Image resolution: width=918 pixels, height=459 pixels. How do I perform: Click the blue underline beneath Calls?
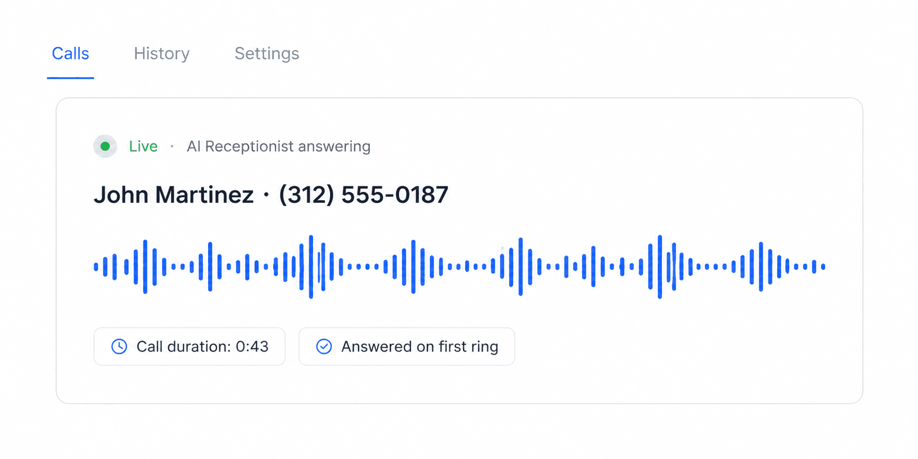(70, 78)
